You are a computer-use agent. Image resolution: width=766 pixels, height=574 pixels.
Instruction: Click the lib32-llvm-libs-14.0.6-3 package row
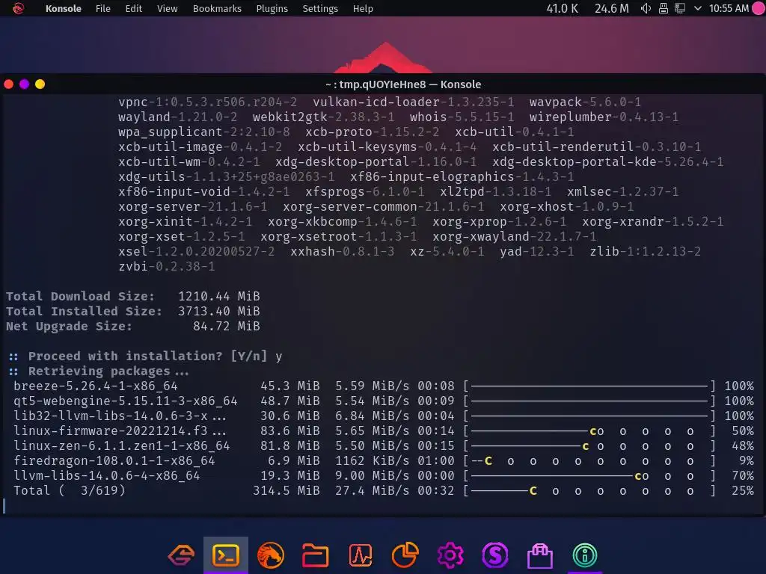point(384,416)
